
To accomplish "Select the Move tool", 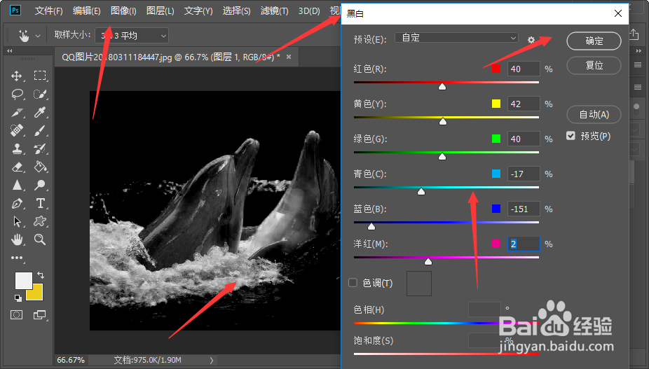I will pyautogui.click(x=17, y=76).
